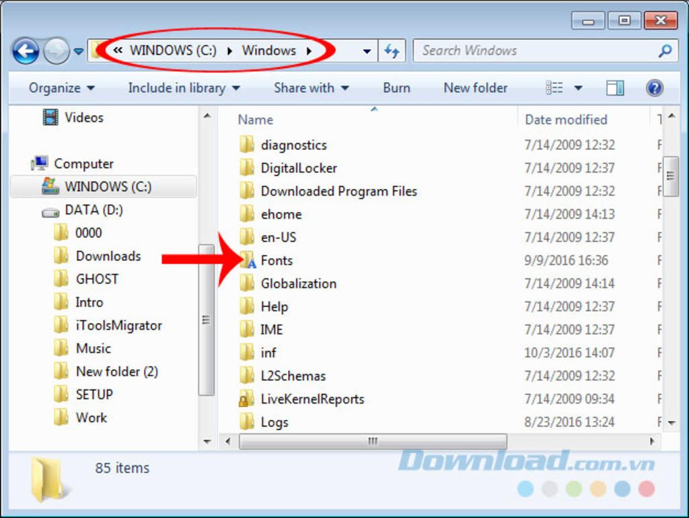The image size is (689, 518).
Task: Open the address bar history dropdown
Action: pyautogui.click(x=367, y=51)
